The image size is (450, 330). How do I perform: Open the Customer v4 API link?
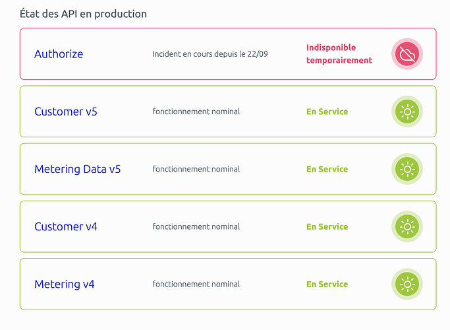point(66,226)
